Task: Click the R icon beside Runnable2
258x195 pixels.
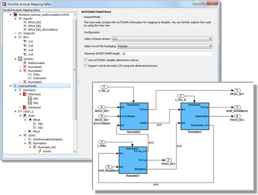Action: coord(25,70)
